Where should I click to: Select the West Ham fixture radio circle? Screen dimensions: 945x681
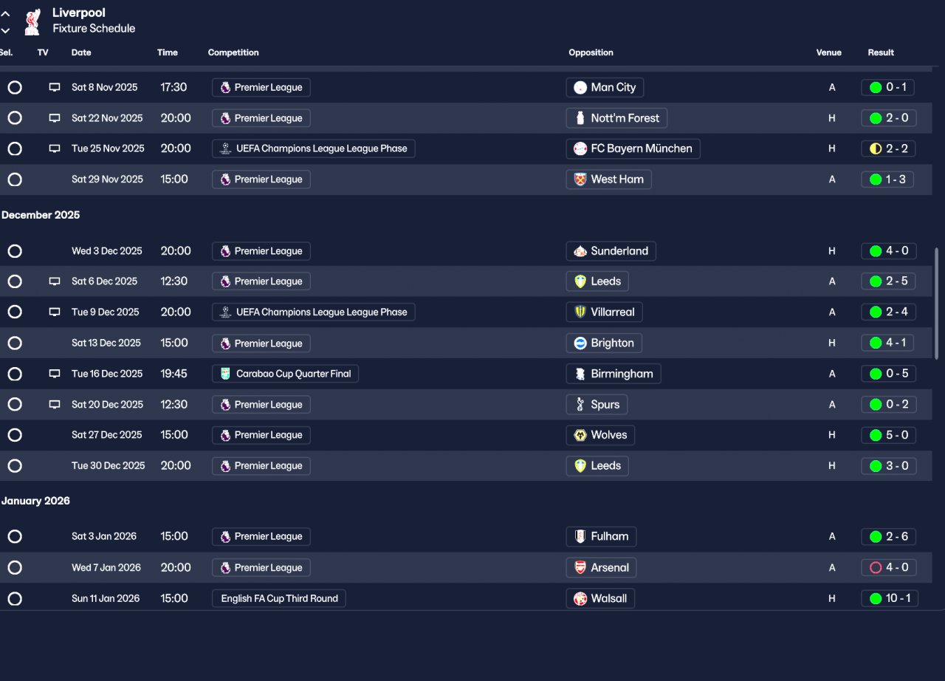(x=15, y=179)
